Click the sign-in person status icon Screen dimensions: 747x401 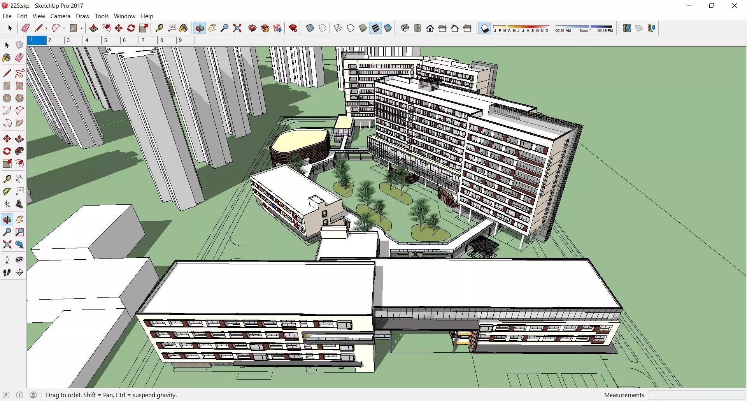pyautogui.click(x=33, y=395)
